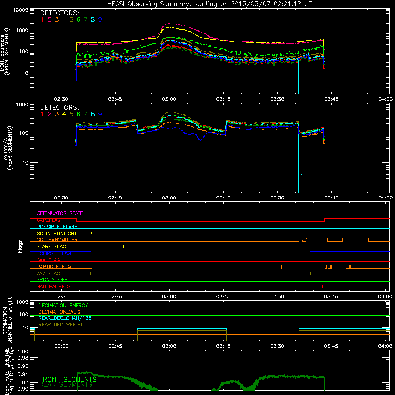Viewport: 395px width, 395px height.
Task: Click the REAR SEGMENTS livetime legend label
Action: (x=66, y=385)
